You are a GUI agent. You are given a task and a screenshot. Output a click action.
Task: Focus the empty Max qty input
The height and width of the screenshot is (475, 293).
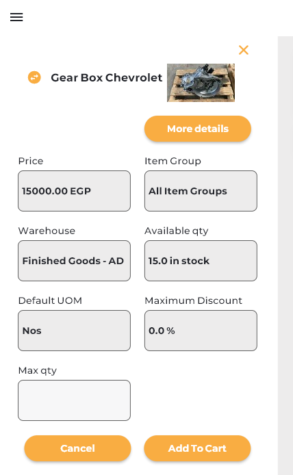click(74, 400)
